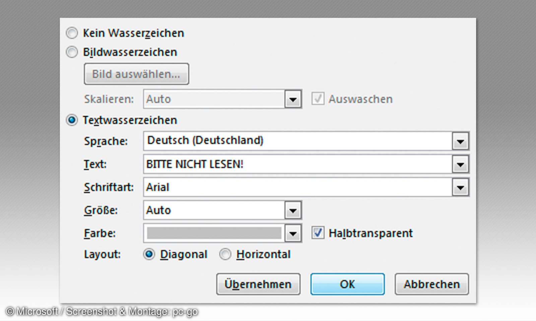Open the Sprache dropdown list
The image size is (536, 321).
click(461, 141)
